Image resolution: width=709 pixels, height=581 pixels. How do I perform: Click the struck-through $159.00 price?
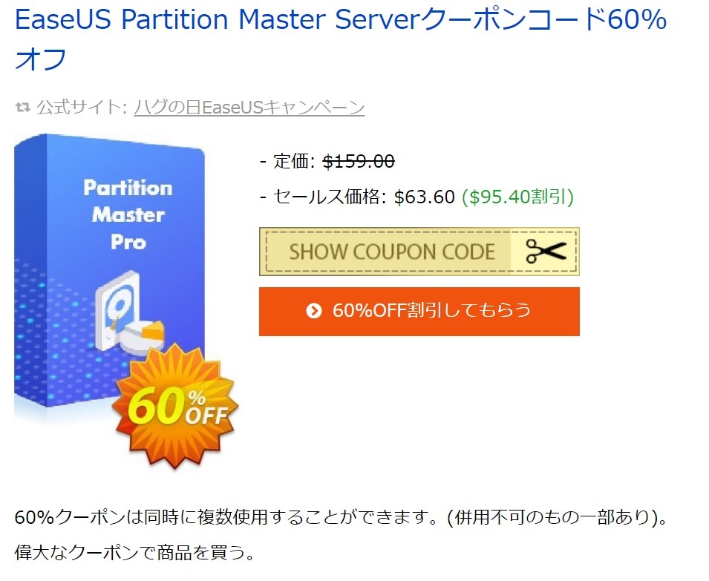coord(359,161)
